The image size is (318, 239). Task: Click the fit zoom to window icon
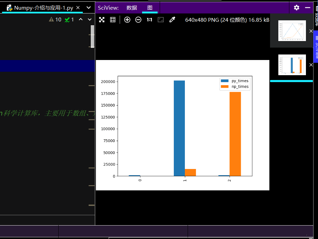coord(161,20)
